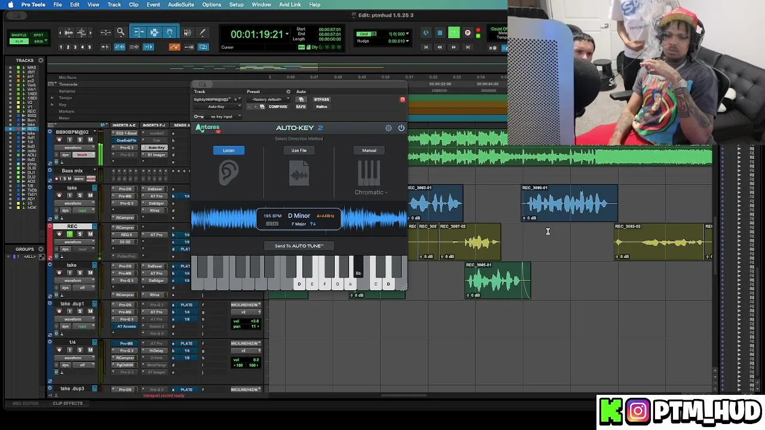Open BB90BPM@02 waveform view selector
The width and height of the screenshot is (765, 430).
click(75, 148)
